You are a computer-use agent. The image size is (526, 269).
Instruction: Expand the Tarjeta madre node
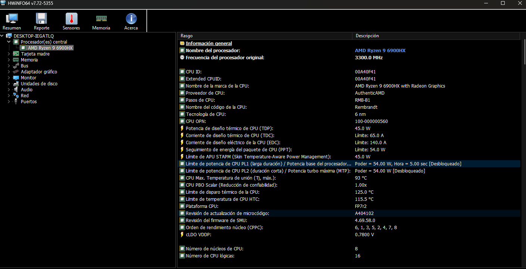click(9, 54)
